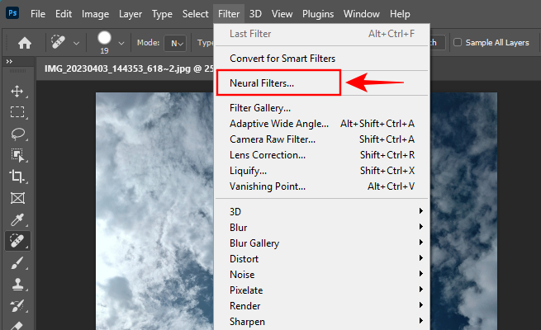
Task: Choose Convert for Smart Filters
Action: point(321,59)
